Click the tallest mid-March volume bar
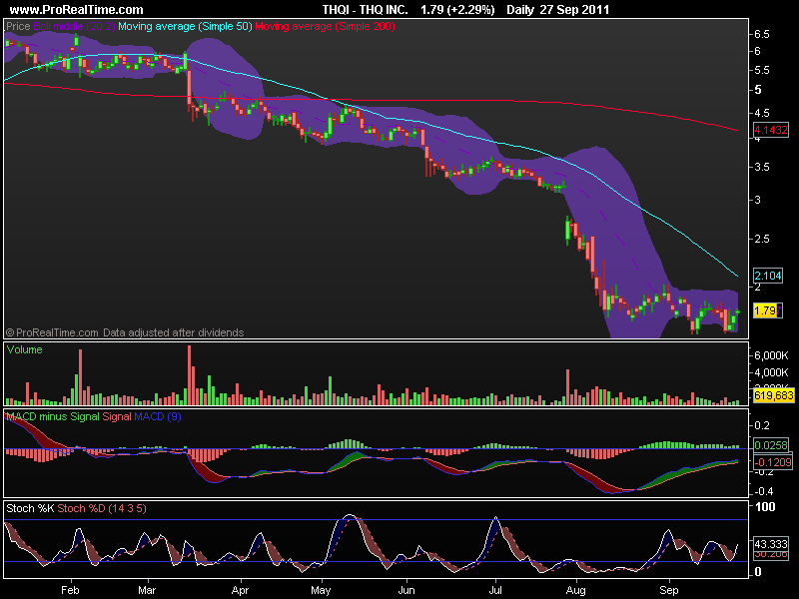 189,375
